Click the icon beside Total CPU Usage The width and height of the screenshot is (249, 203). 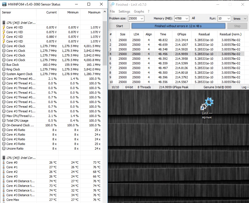tap(4, 121)
